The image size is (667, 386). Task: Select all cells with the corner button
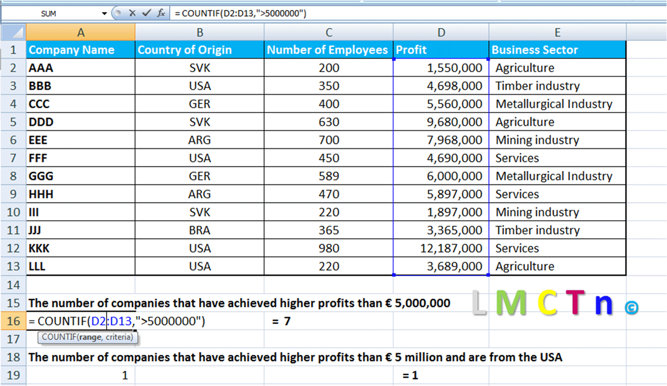pyautogui.click(x=13, y=32)
